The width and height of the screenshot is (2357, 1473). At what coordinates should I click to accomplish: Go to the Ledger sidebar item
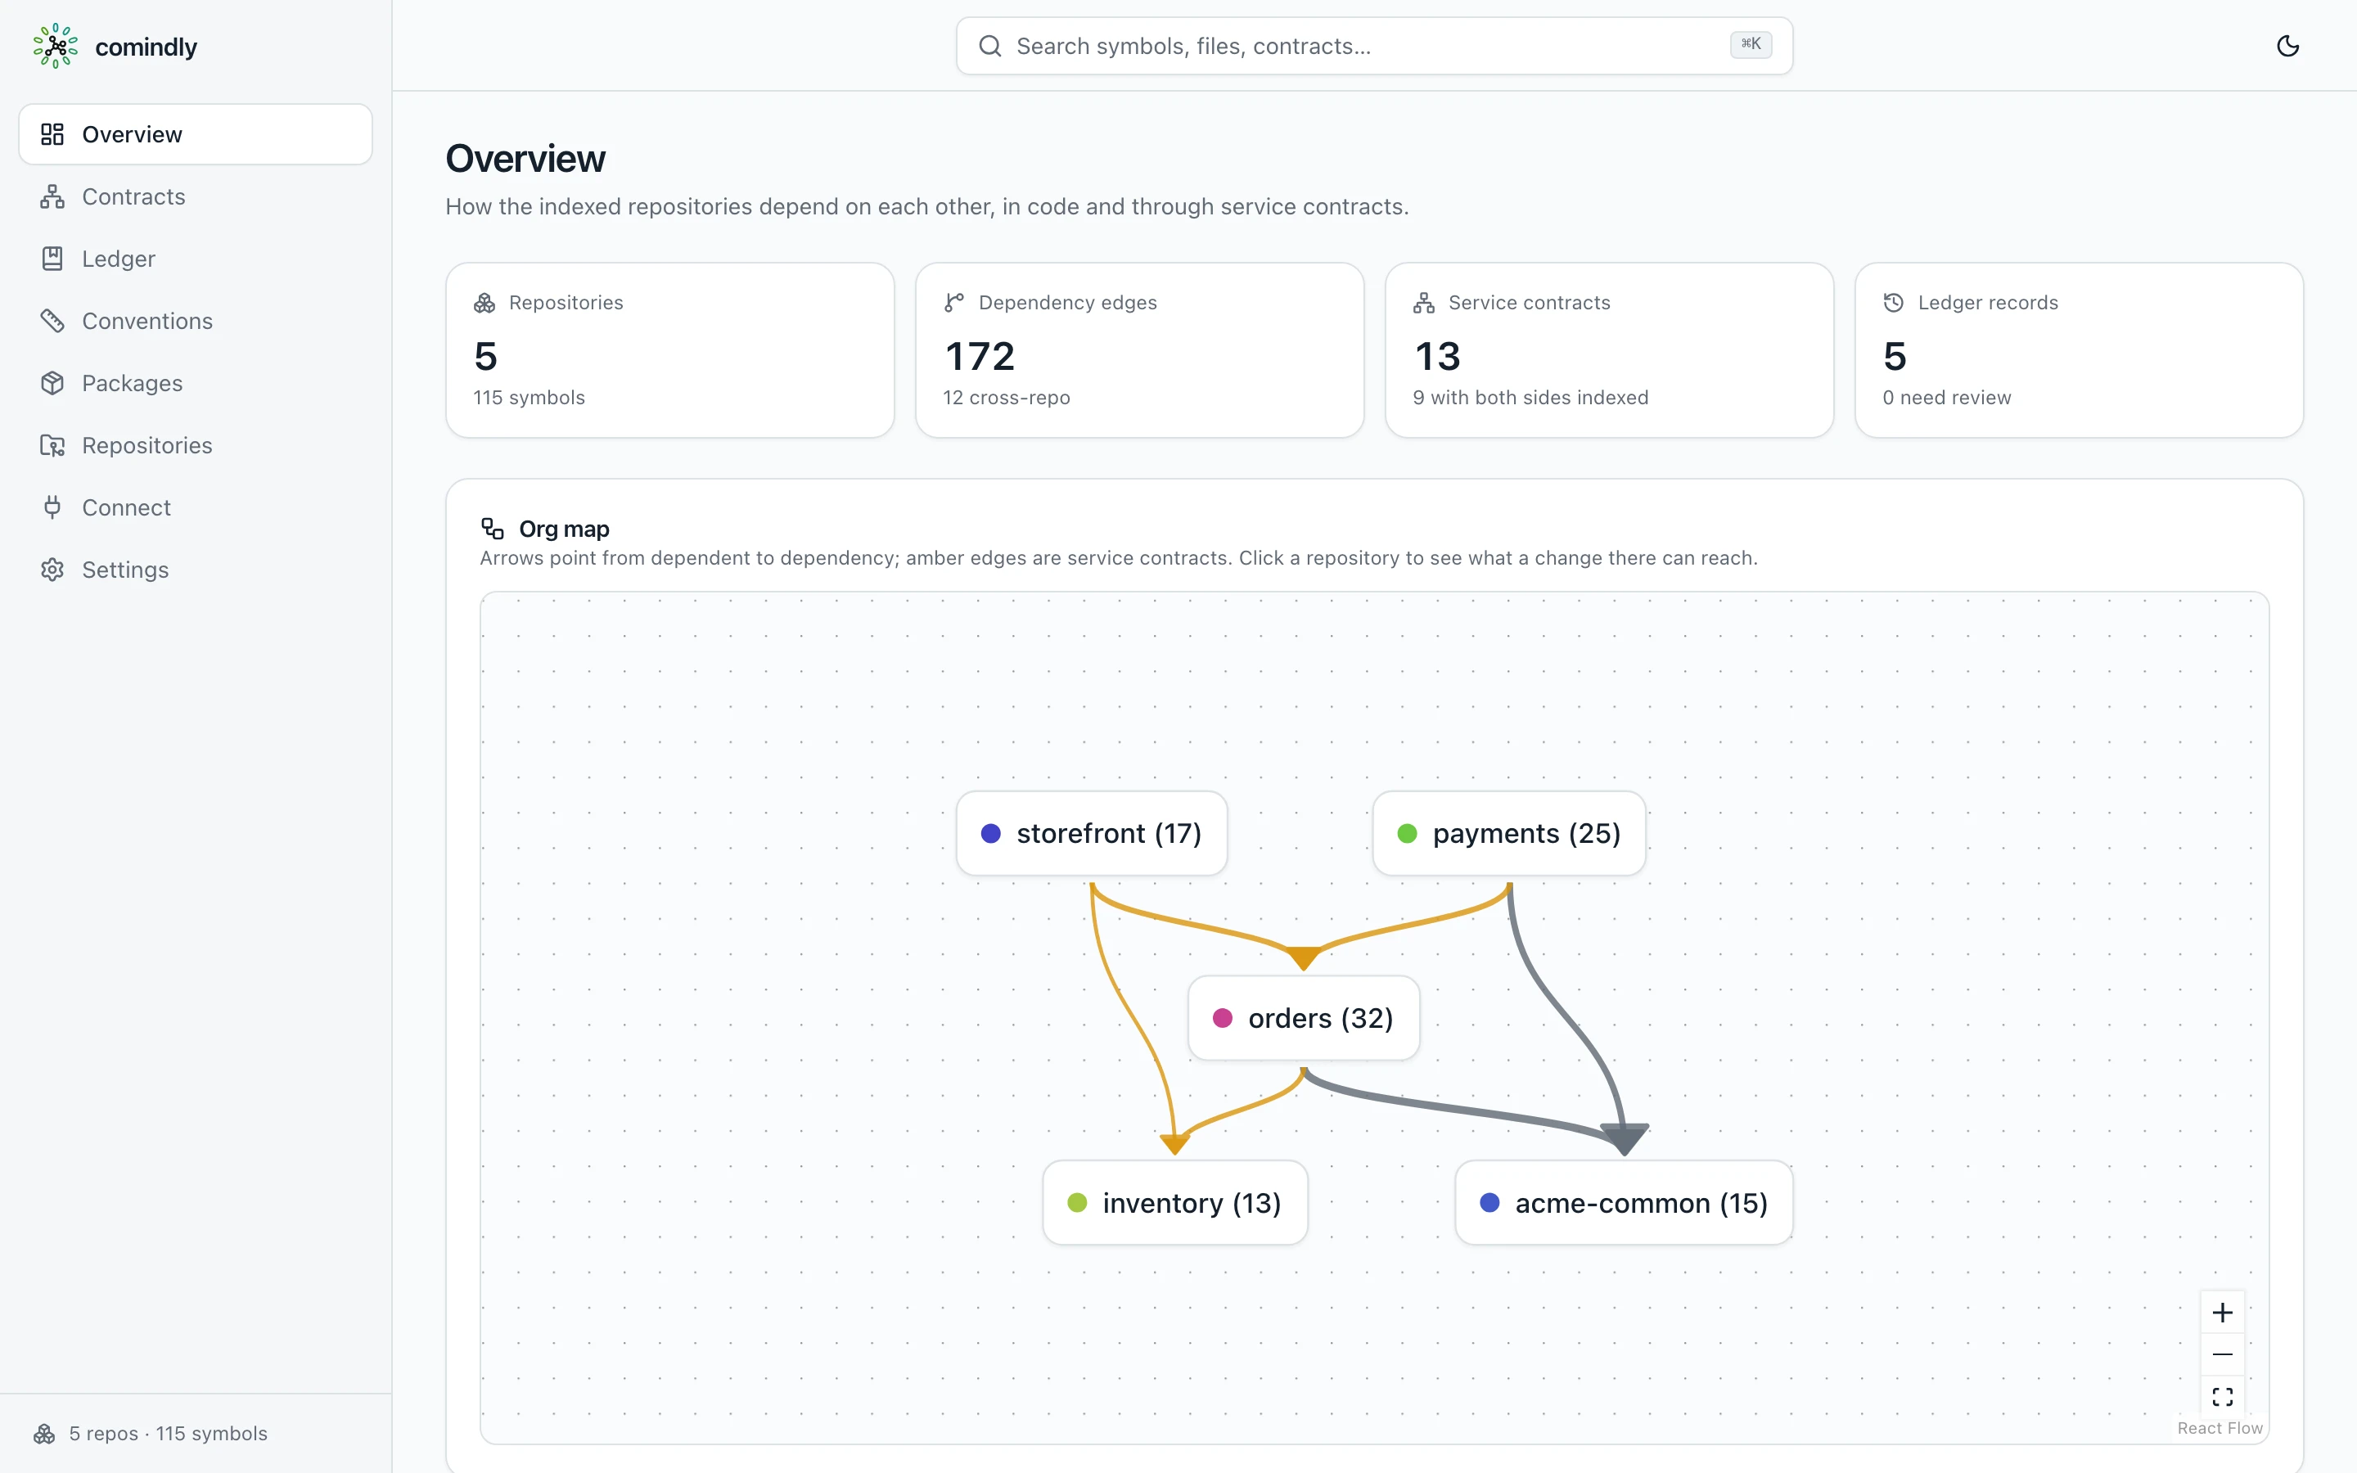[196, 259]
